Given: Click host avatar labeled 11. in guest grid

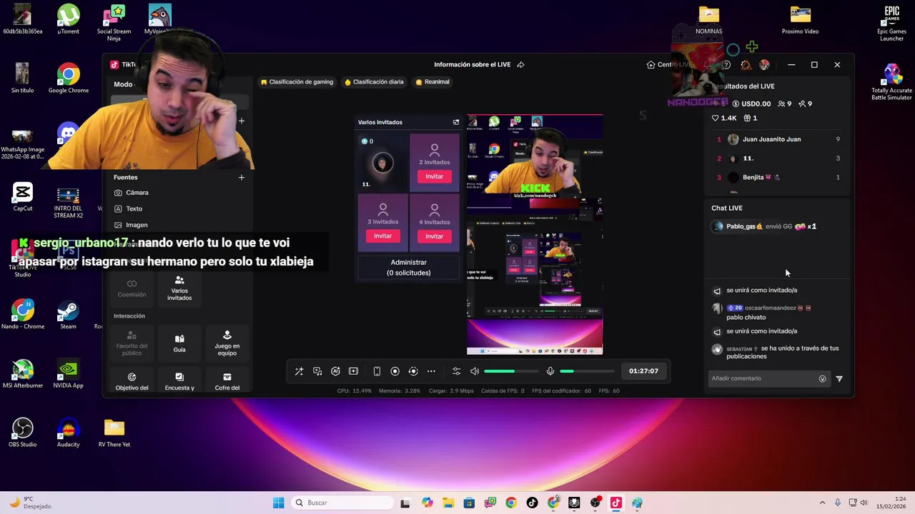Looking at the screenshot, I should click(x=382, y=163).
